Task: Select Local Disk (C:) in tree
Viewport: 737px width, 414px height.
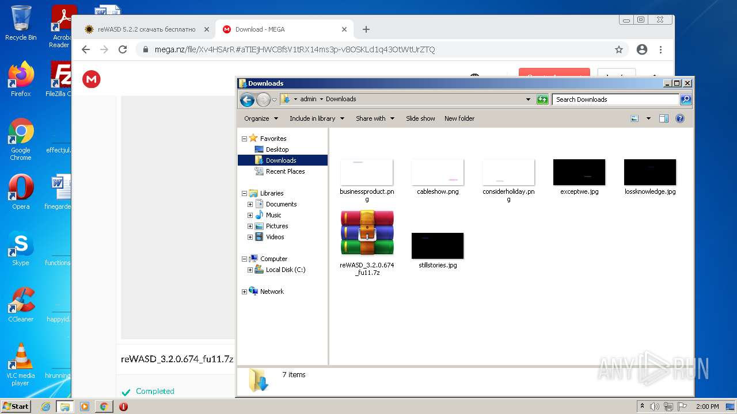Action: [x=286, y=270]
